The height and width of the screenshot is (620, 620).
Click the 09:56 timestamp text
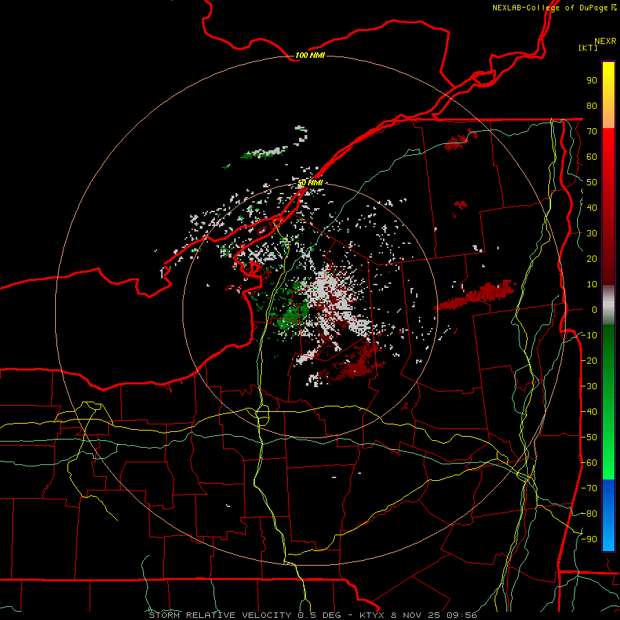click(x=462, y=615)
